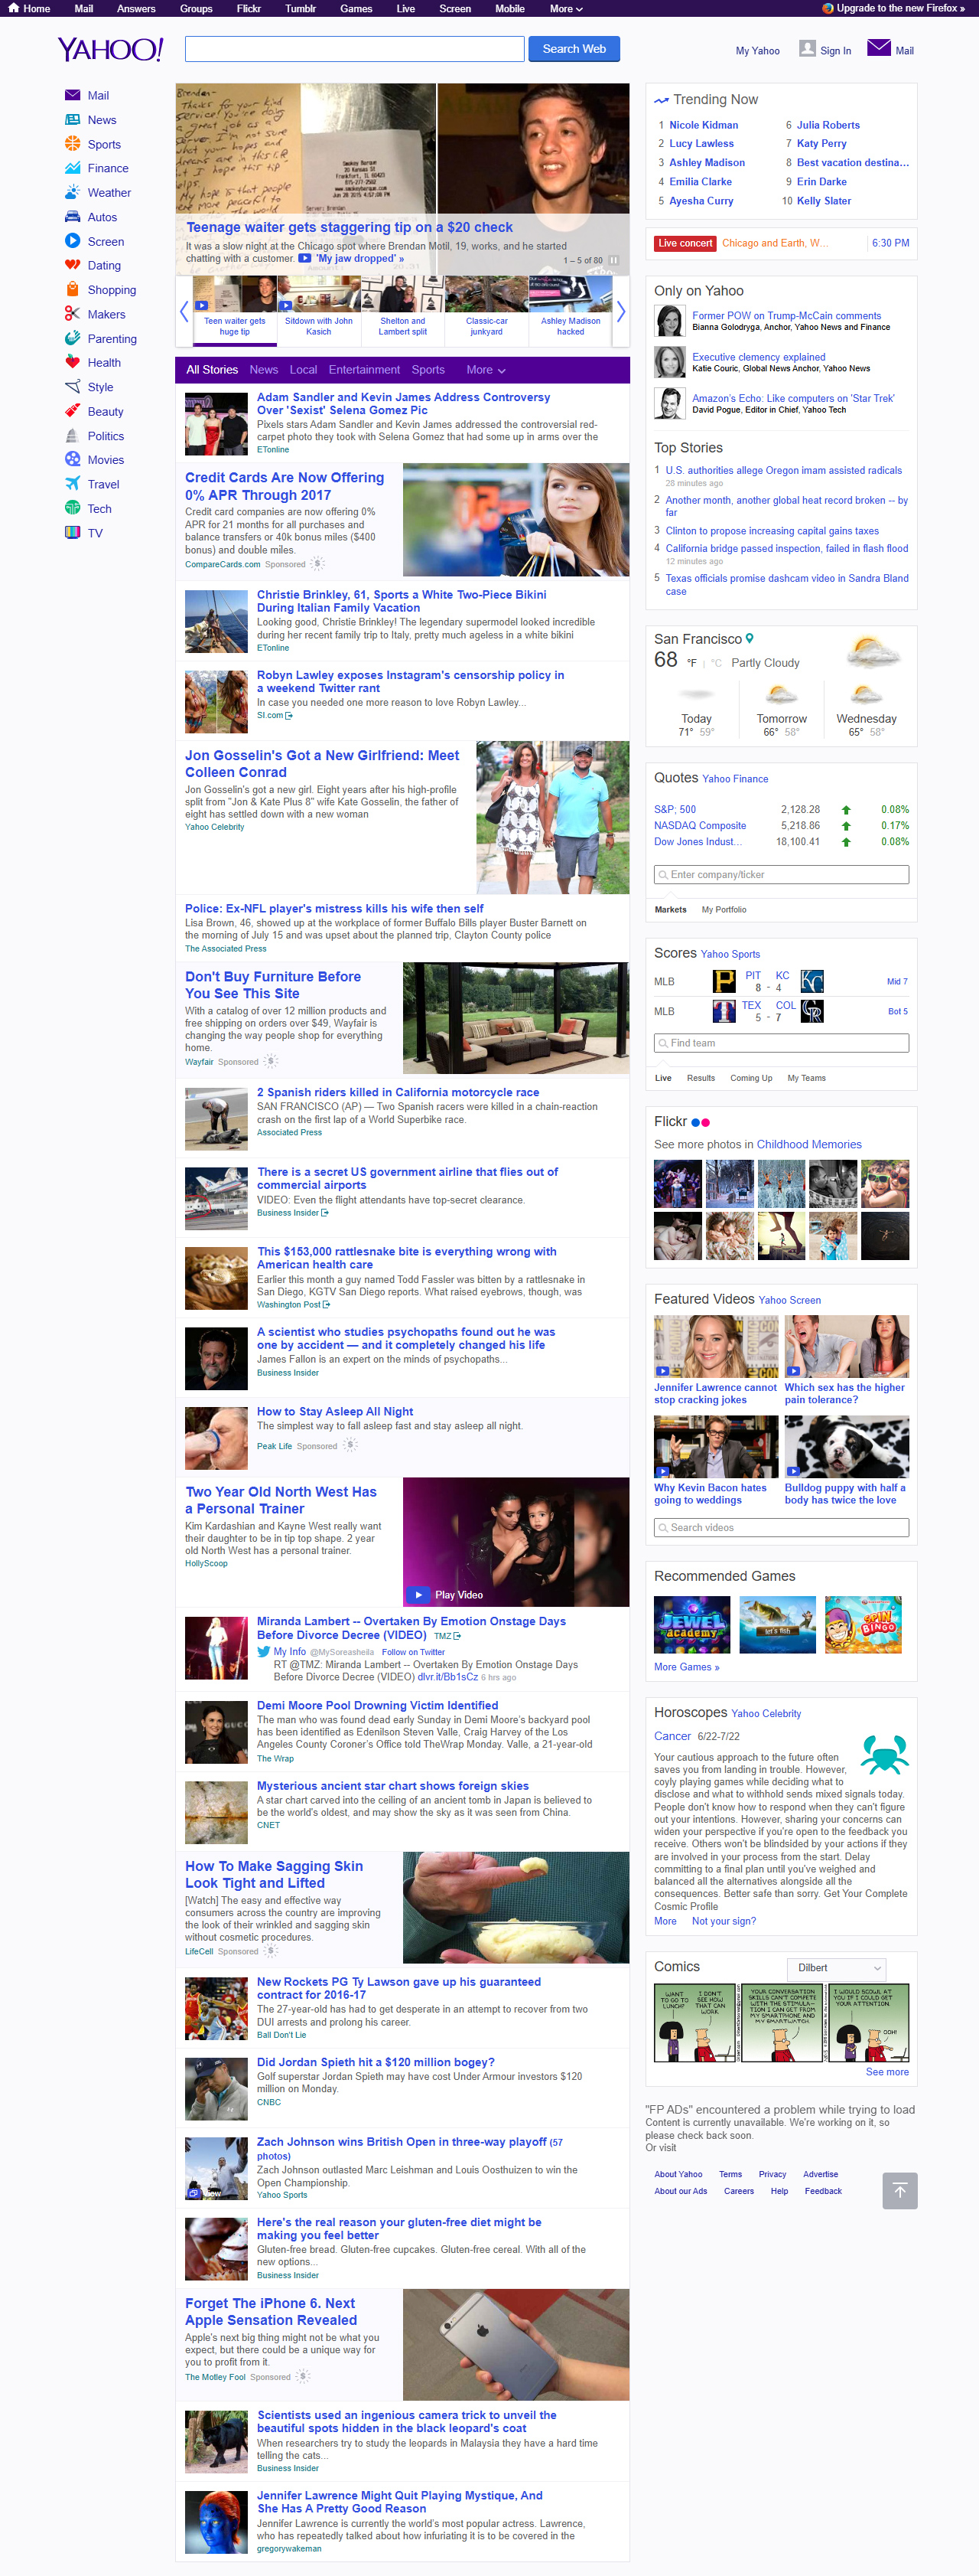This screenshot has width=979, height=2576.
Task: Select the All Stories tab
Action: point(212,370)
